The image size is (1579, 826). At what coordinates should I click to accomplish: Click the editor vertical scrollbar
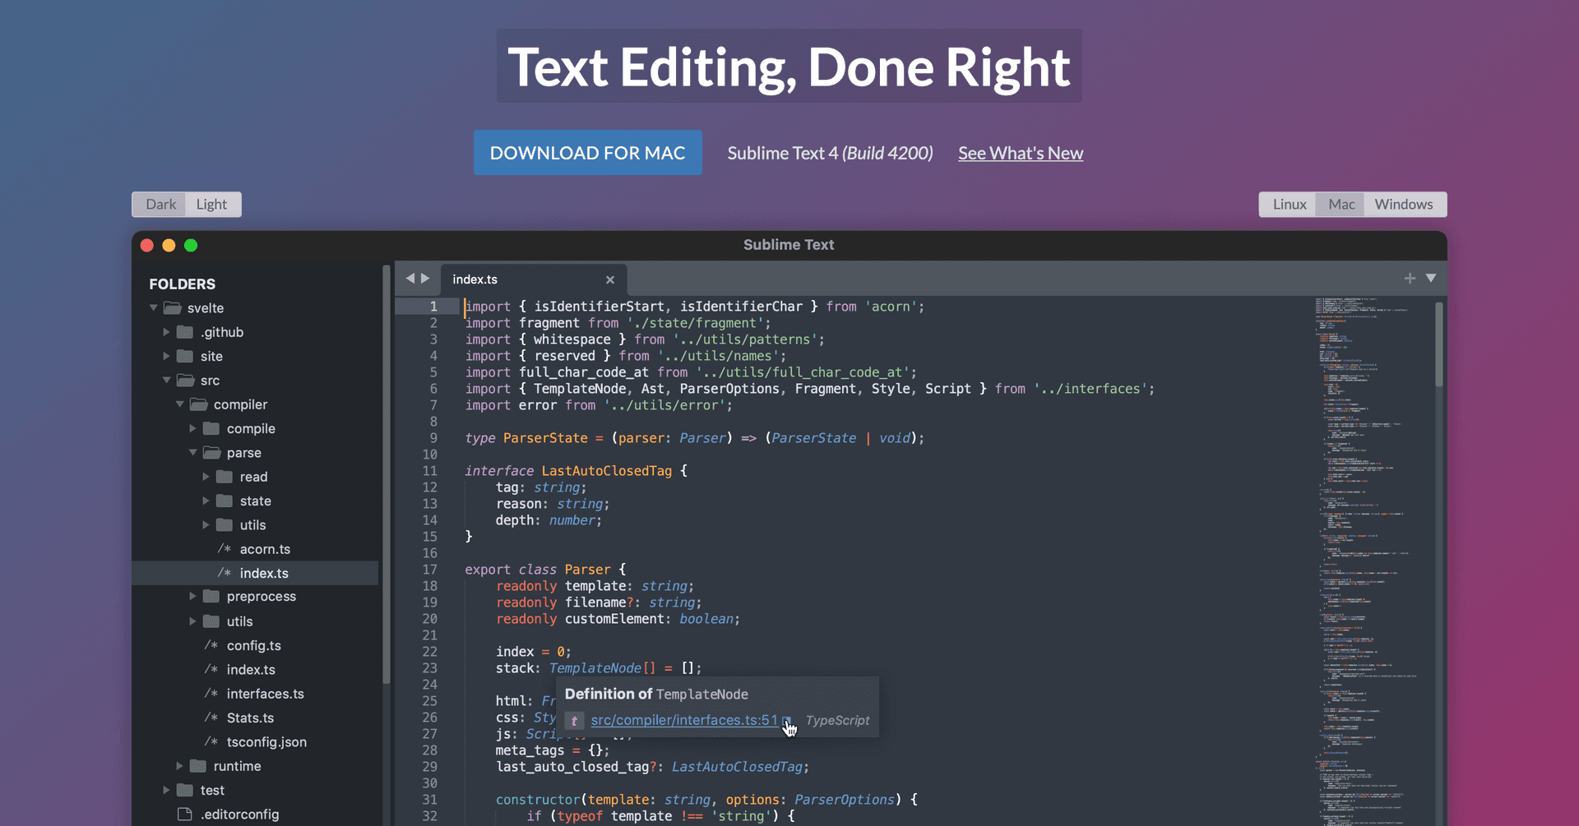(1439, 345)
